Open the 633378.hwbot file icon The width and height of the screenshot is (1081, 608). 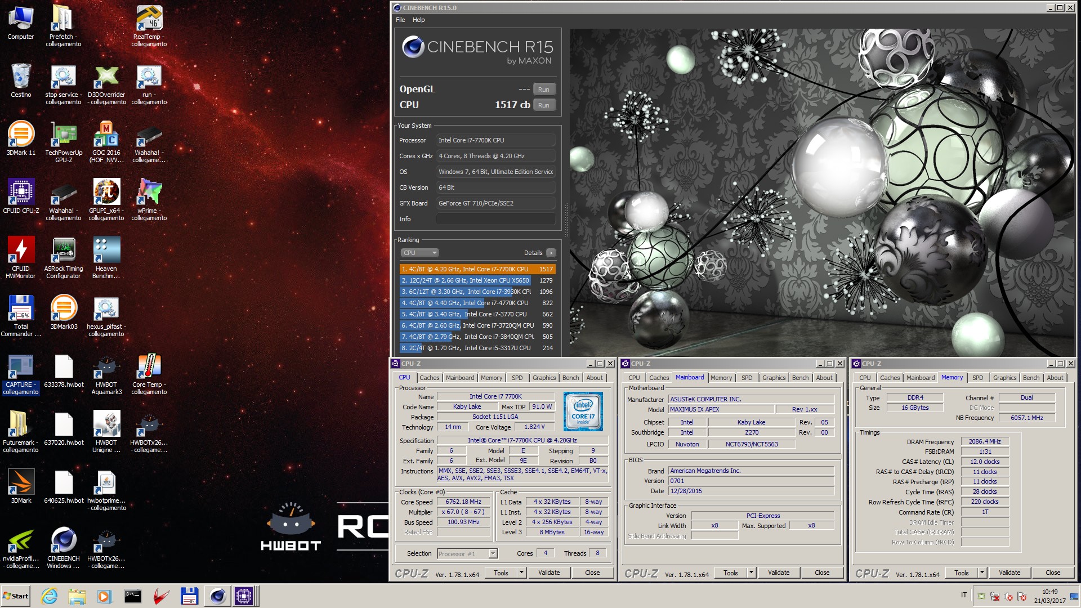pos(64,370)
